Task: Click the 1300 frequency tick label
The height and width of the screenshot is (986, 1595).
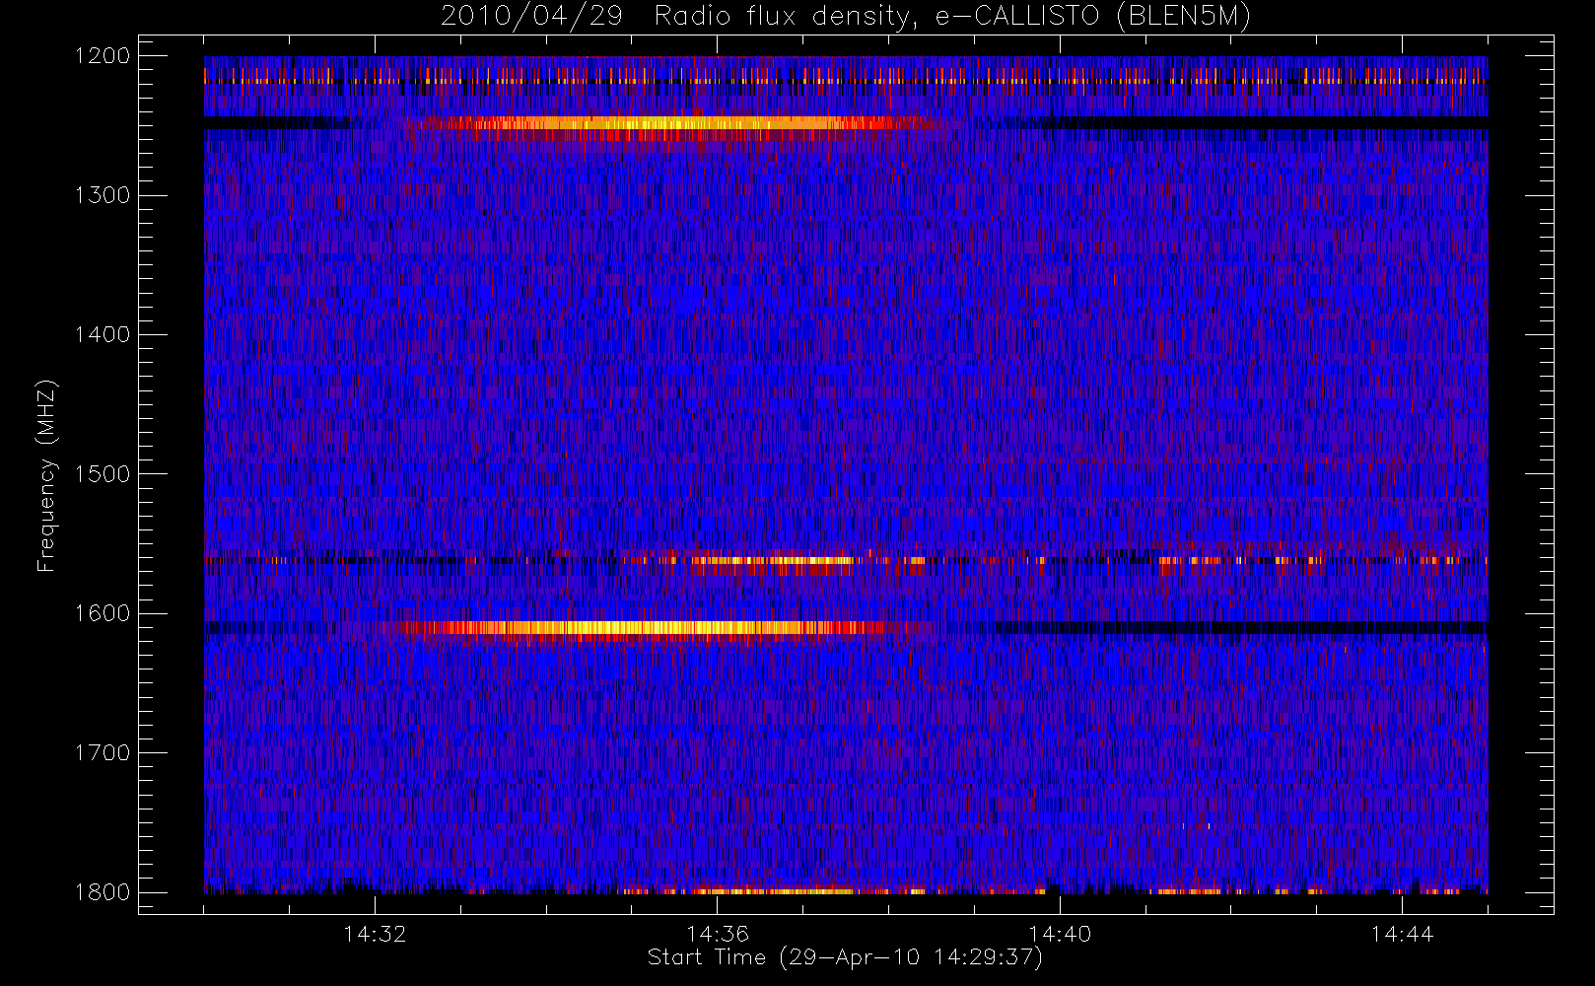Action: pyautogui.click(x=103, y=195)
